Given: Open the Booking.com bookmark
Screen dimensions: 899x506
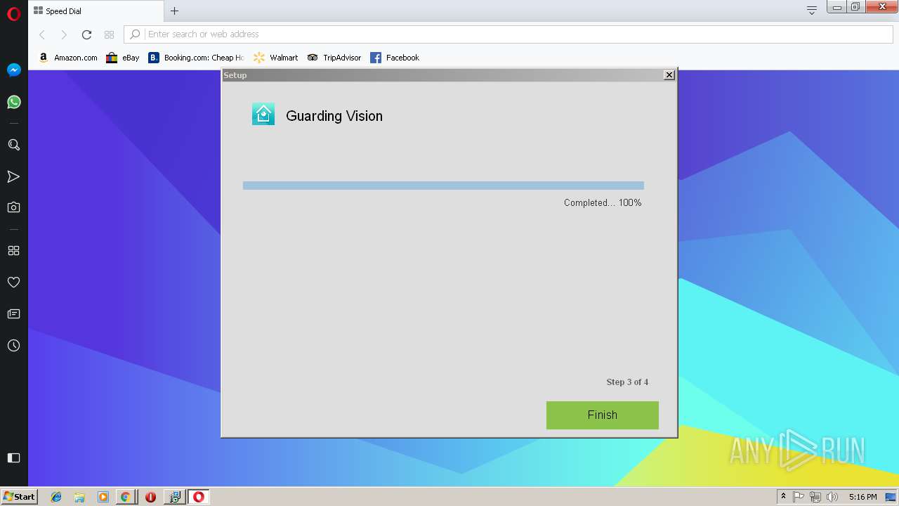Looking at the screenshot, I should (x=196, y=58).
